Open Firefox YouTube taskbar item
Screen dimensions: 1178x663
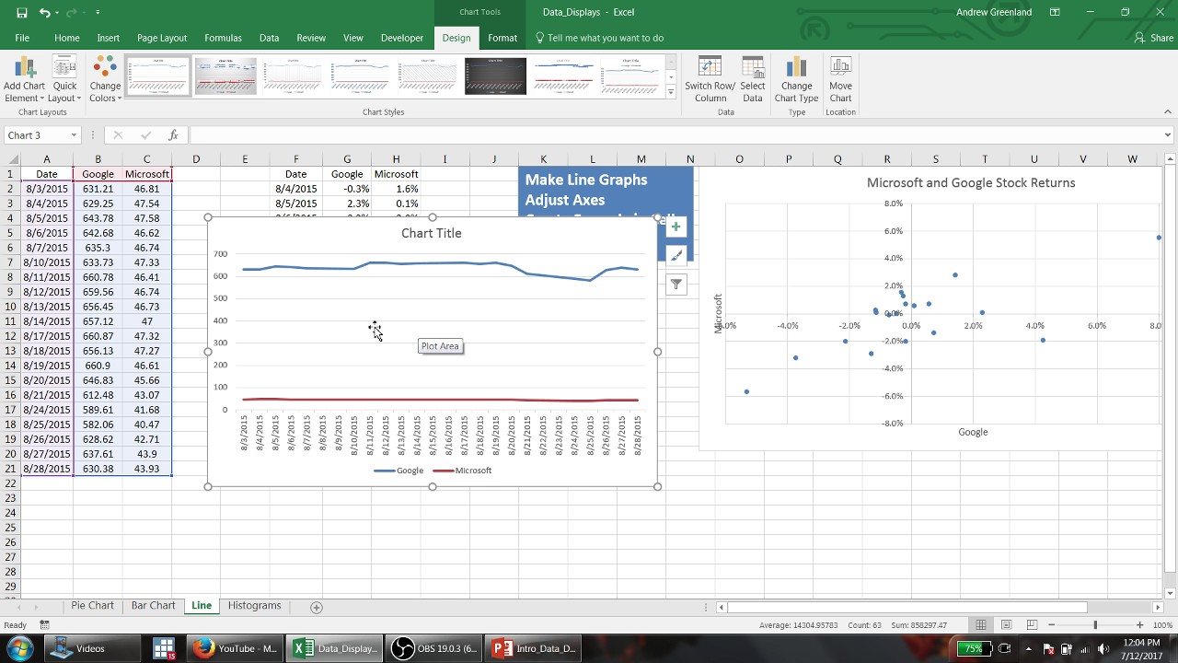click(236, 648)
